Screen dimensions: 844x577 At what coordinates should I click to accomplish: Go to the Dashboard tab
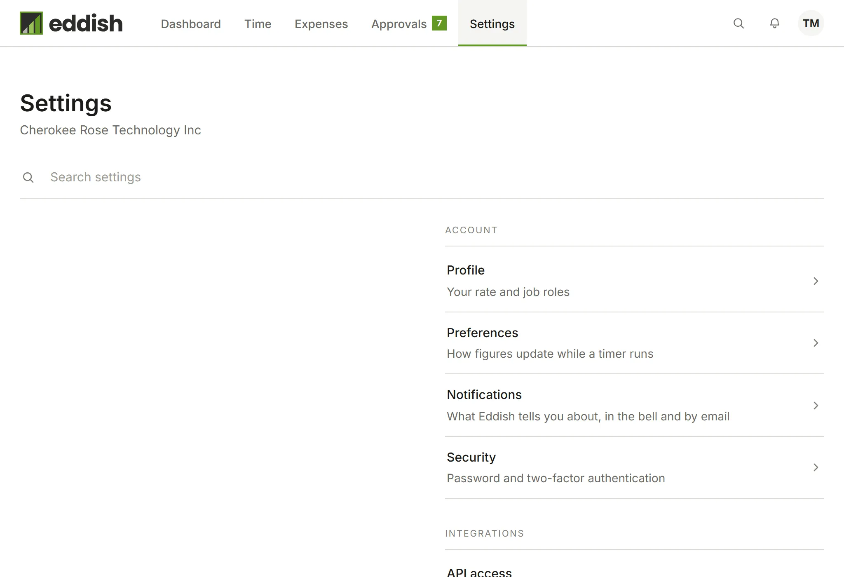191,24
